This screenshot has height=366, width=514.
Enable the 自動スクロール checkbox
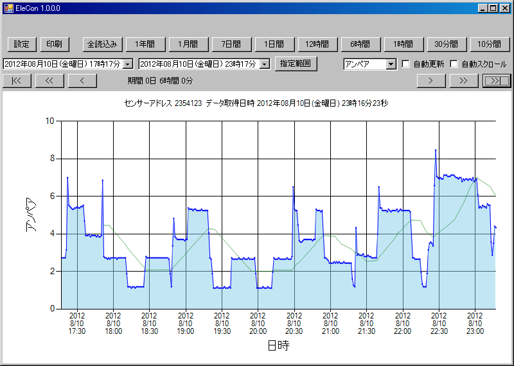click(454, 64)
